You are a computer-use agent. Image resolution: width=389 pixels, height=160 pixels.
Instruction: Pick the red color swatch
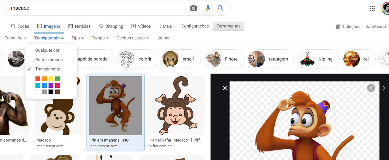pos(38,79)
